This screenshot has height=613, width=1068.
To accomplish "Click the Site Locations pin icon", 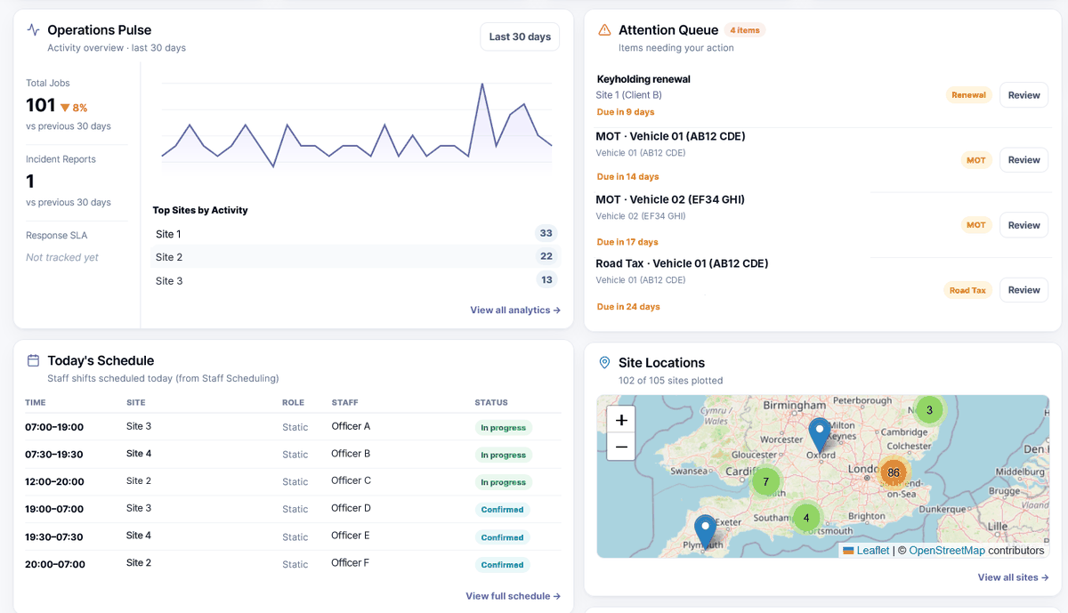I will [604, 363].
